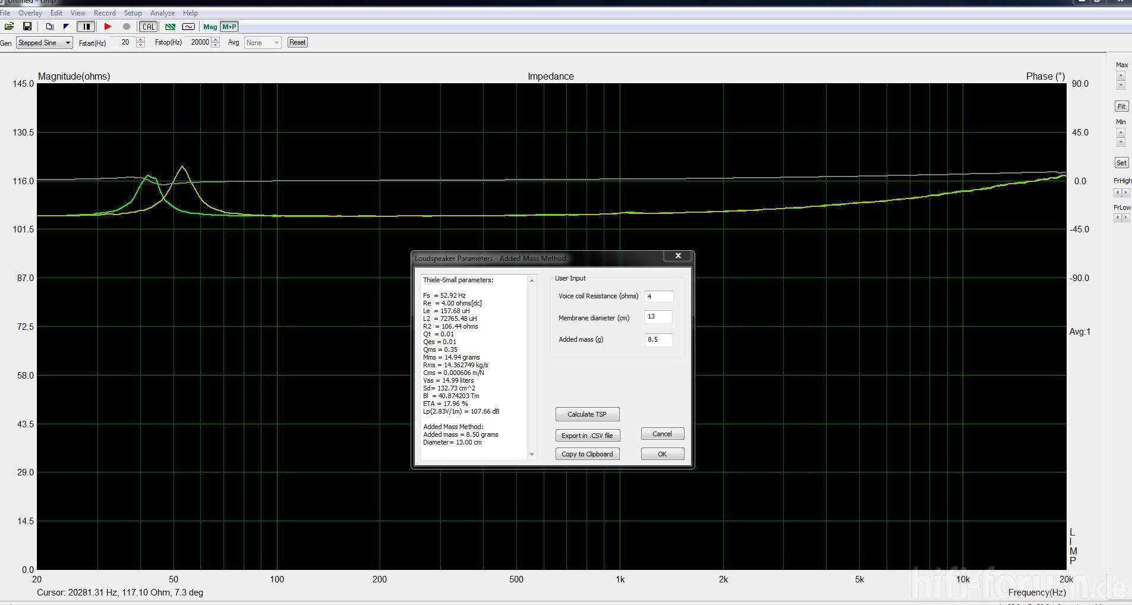Click the Added mass field
This screenshot has height=605, width=1132.
click(x=658, y=339)
